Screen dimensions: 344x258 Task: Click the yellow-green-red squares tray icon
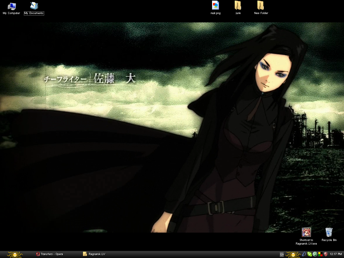coord(320,254)
